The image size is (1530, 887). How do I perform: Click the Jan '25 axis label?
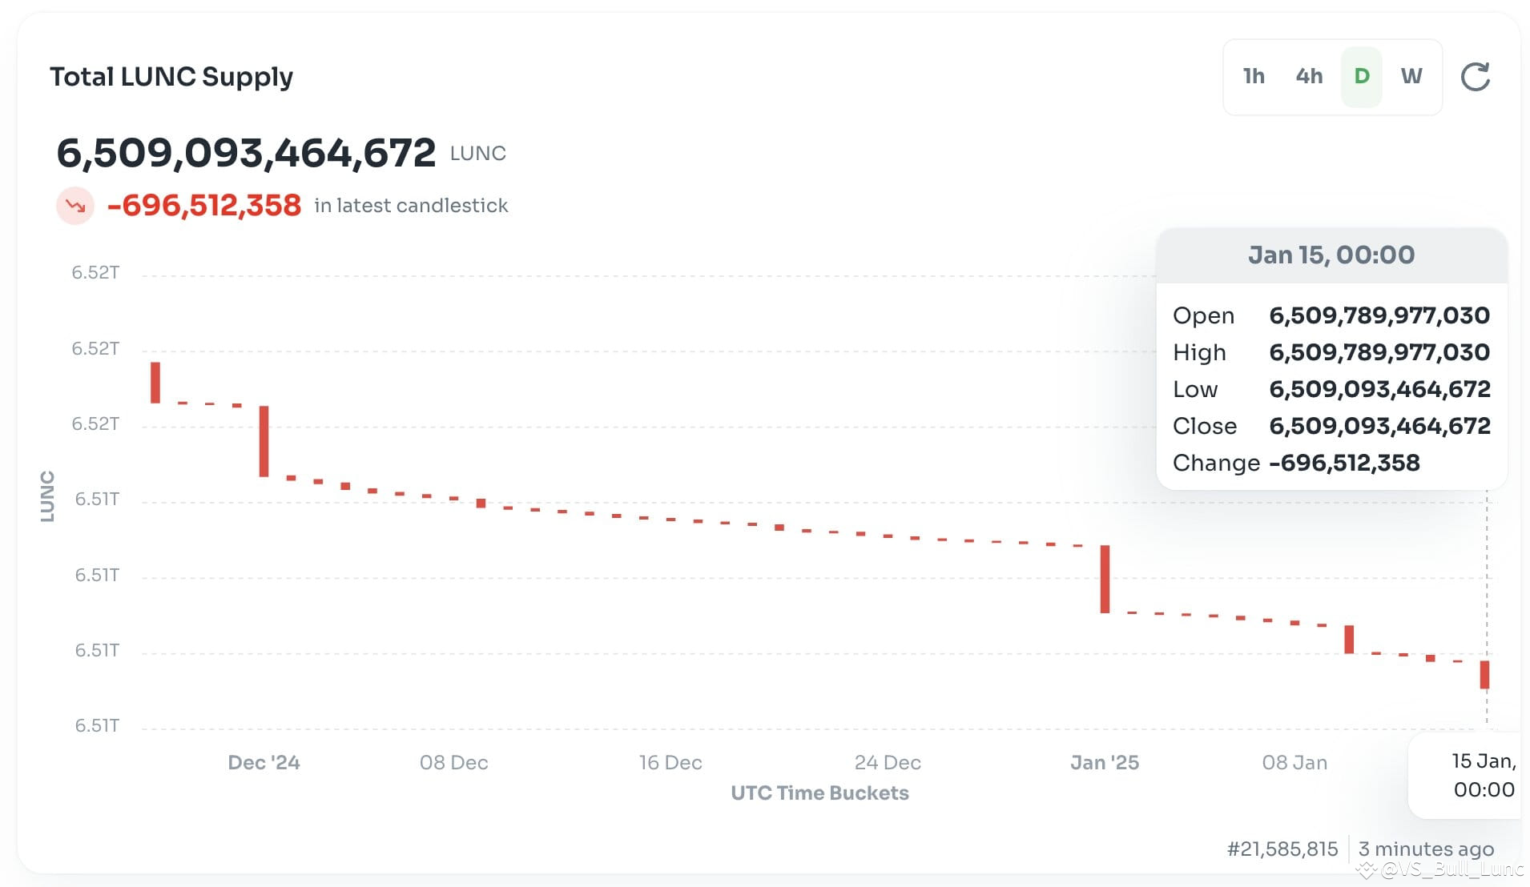click(x=1105, y=762)
